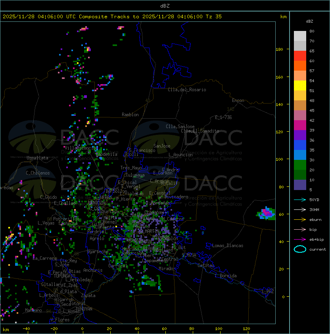Pick the bright green swatch in dBZ scale
330x334 pixels.
(300, 165)
